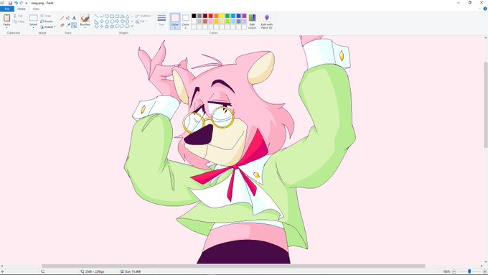Click the Undo arrow in title bar
488x275 pixels.
[16, 3]
